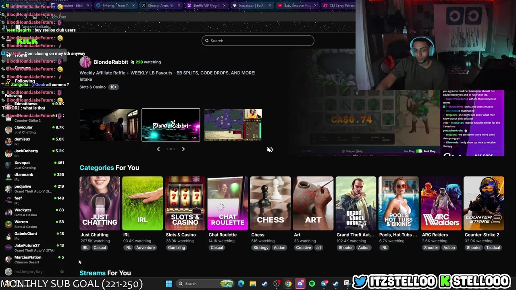This screenshot has width=516, height=290.
Task: Open pedjalive's avatar in the sidebar
Action: pos(8,188)
